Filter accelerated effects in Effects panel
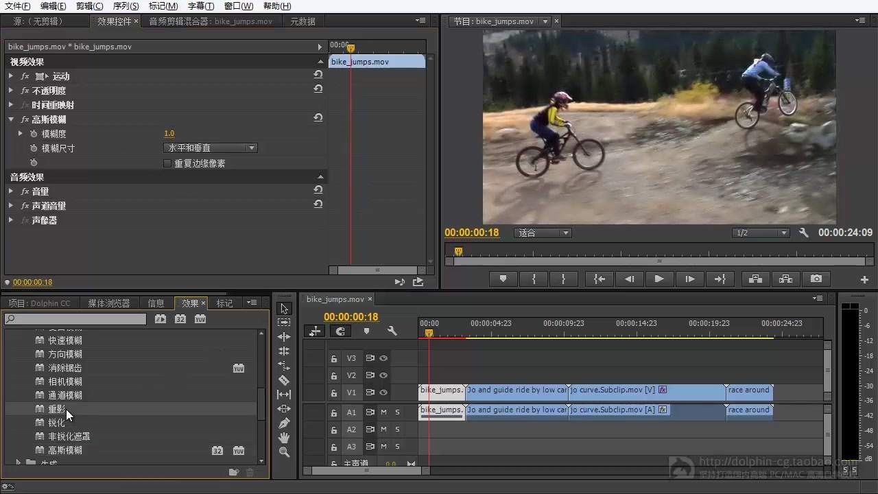This screenshot has height=494, width=878. point(160,319)
